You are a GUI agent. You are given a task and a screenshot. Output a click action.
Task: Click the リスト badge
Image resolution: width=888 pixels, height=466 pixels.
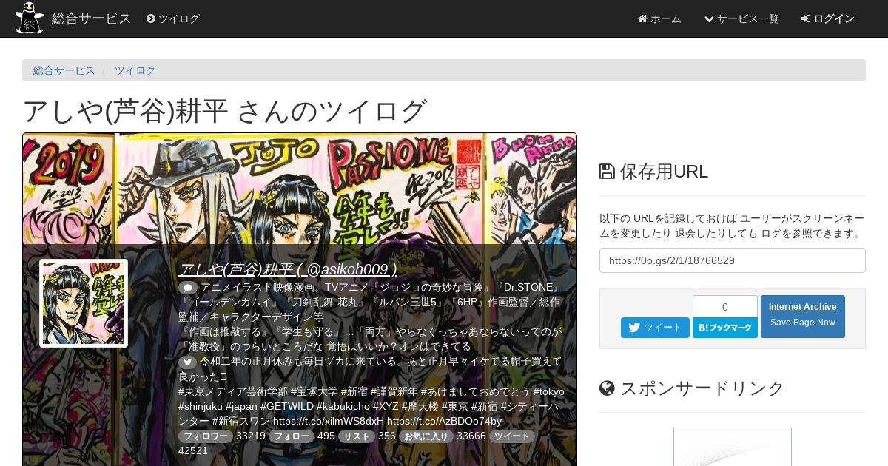[x=357, y=436]
